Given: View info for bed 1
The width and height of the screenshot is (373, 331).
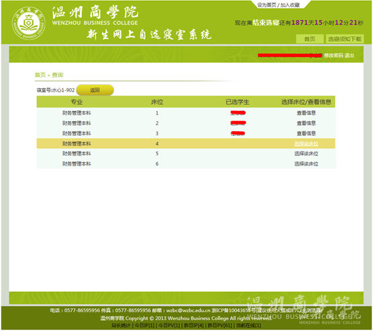Looking at the screenshot, I should click(306, 113).
